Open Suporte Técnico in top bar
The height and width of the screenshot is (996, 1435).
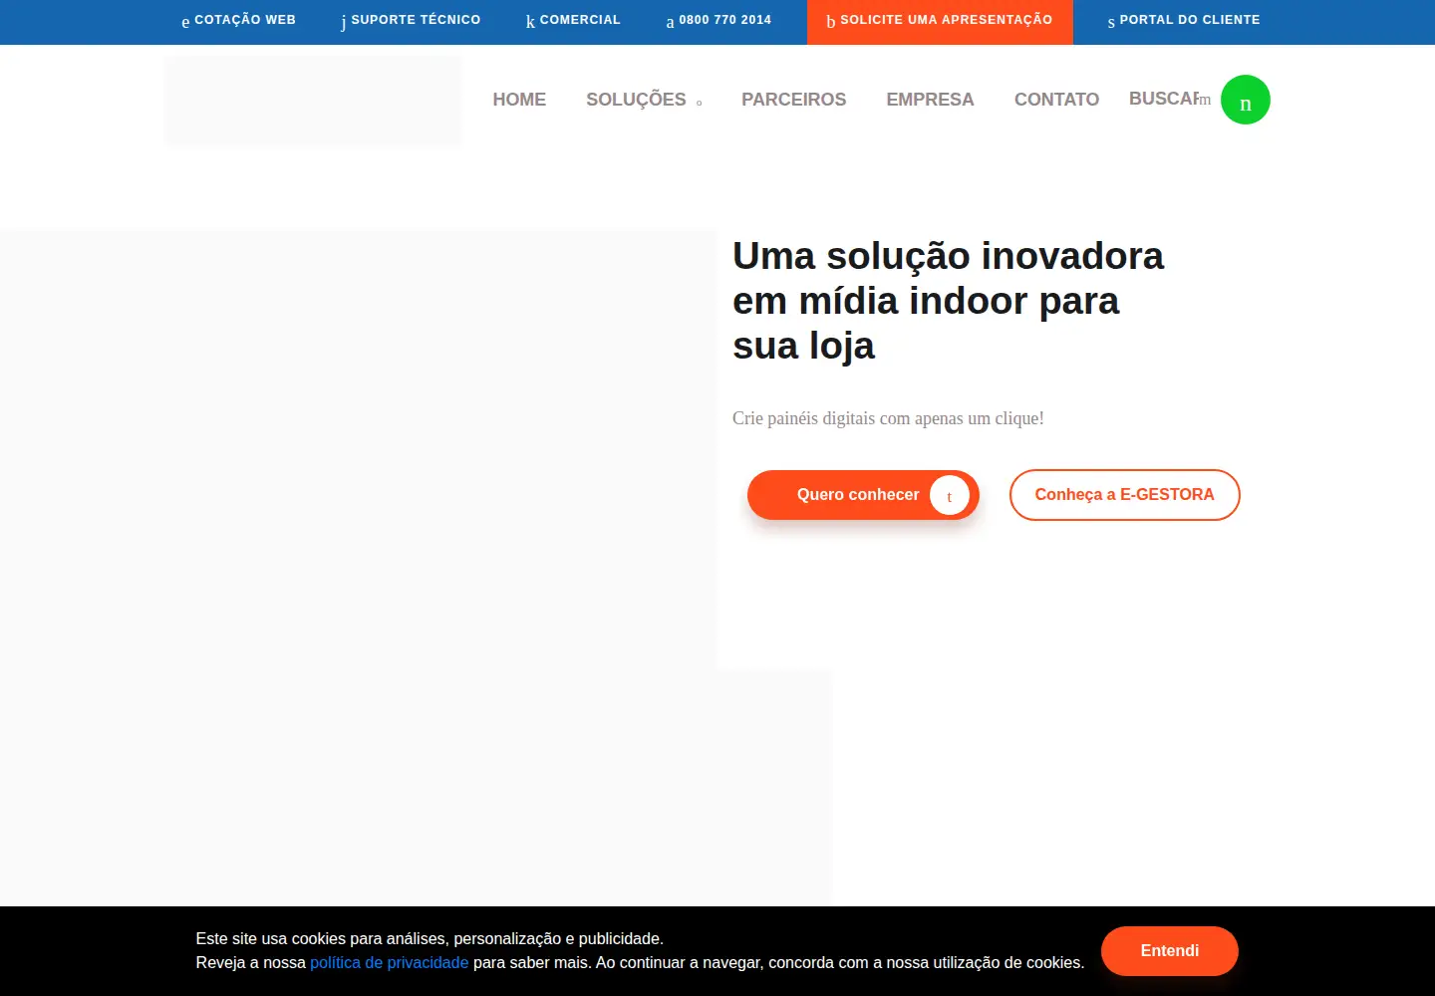pyautogui.click(x=410, y=20)
